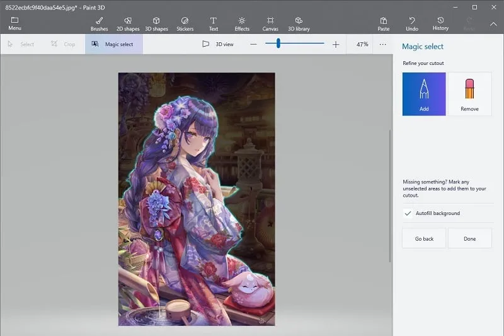504x336 pixels.
Task: Open the Effects panel
Action: point(242,23)
